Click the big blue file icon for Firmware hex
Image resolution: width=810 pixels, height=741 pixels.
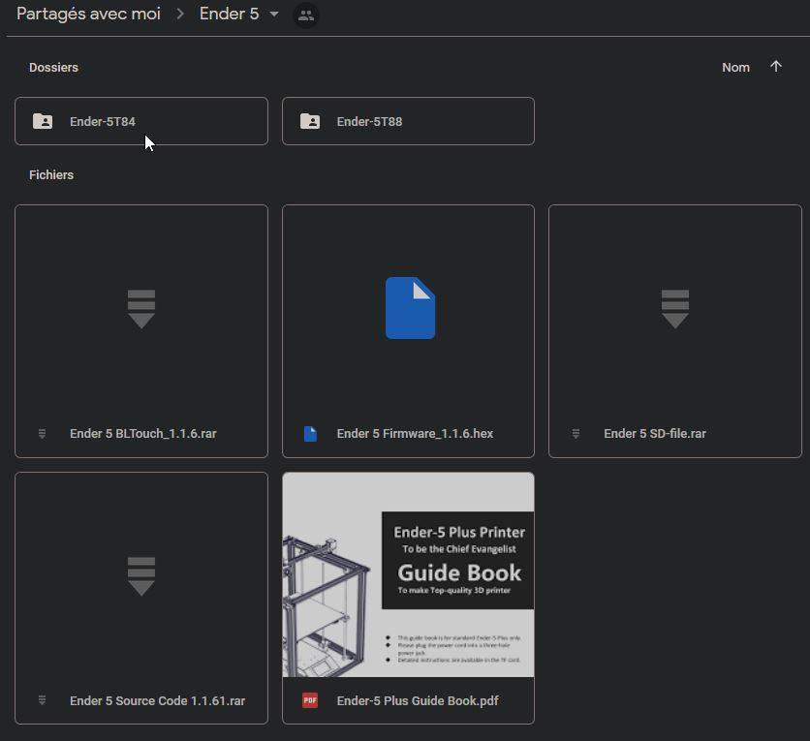point(410,308)
